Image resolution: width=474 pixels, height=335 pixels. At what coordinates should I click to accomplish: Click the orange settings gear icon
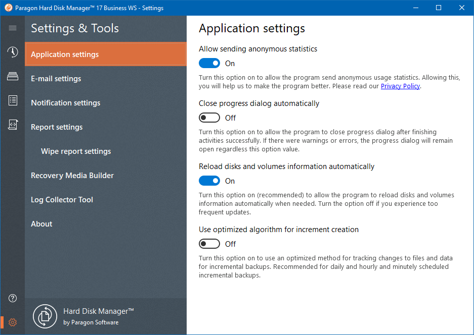(x=13, y=322)
